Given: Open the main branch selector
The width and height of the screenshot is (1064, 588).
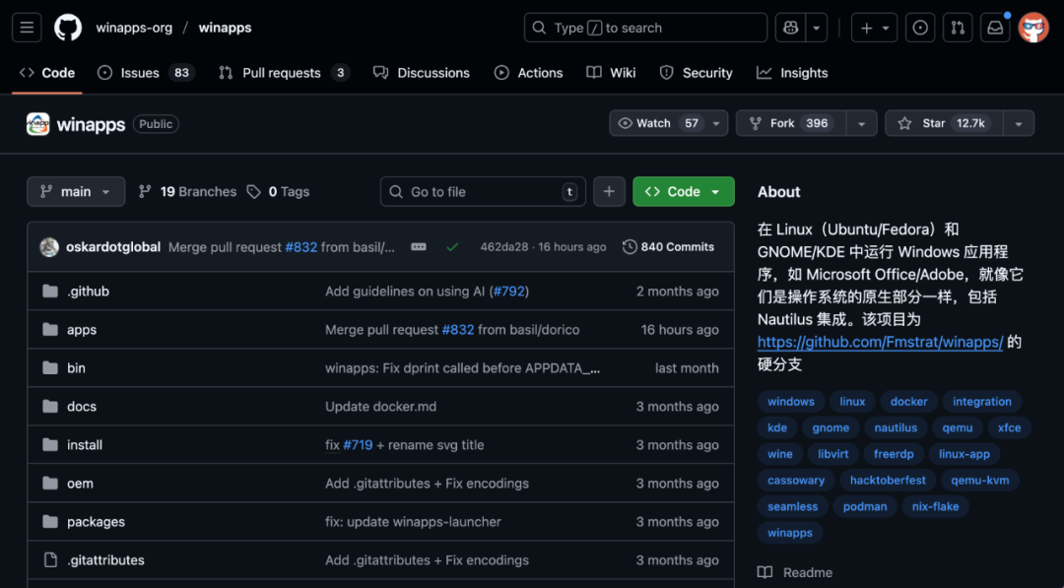Looking at the screenshot, I should click(76, 192).
